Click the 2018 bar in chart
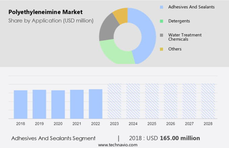Screen dimensions: 229x148 coord(21,104)
